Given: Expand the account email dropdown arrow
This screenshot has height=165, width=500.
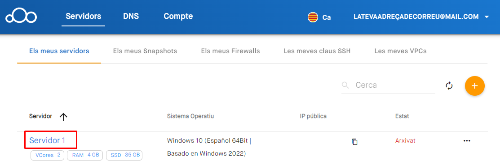Looking at the screenshot, I should coord(486,17).
